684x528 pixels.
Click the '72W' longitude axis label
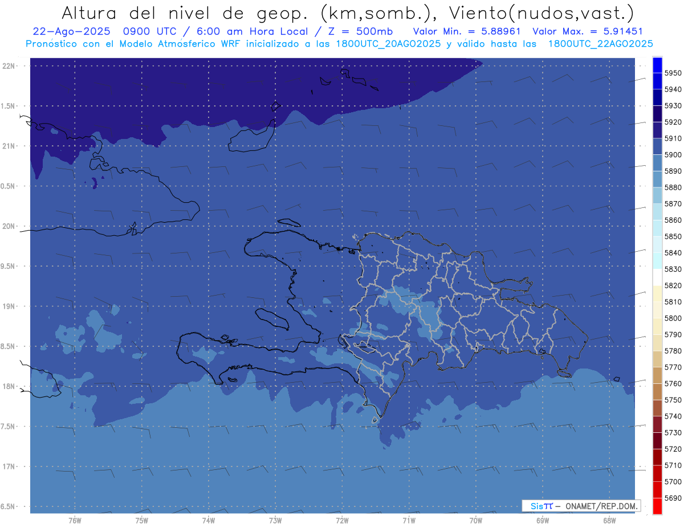point(342,520)
